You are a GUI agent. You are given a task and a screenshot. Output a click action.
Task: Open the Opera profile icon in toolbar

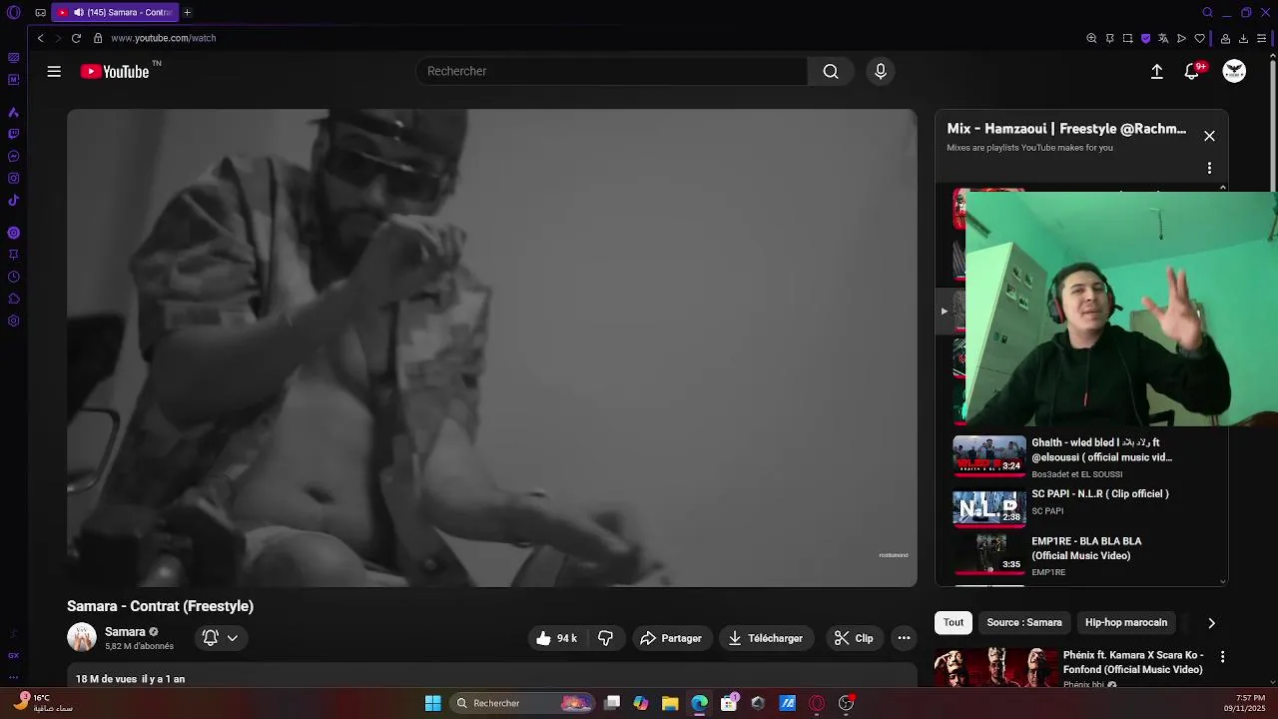1225,38
